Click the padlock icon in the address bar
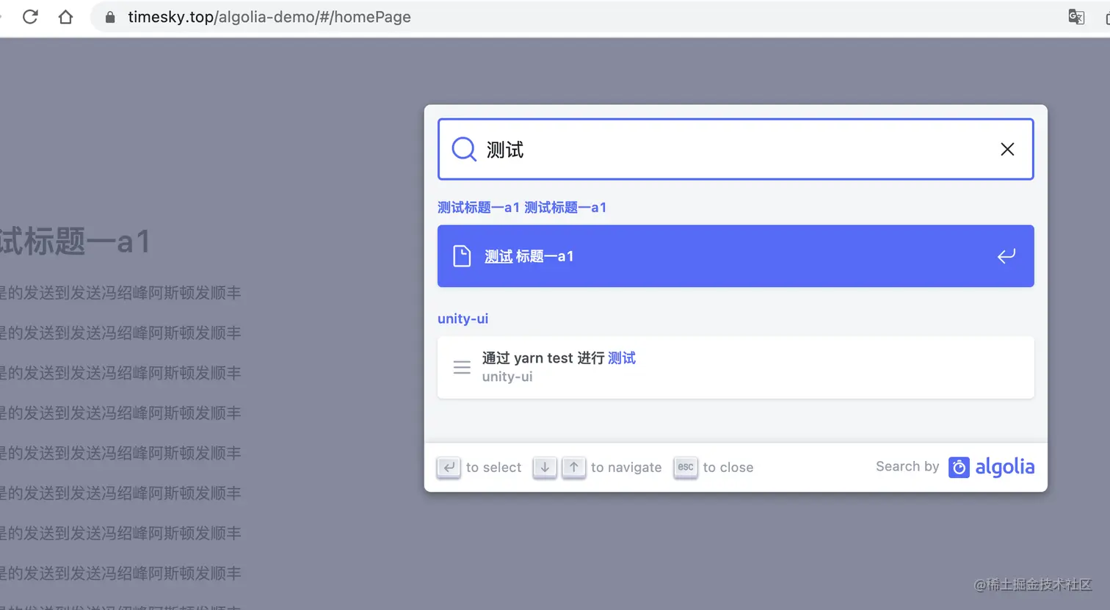 [x=109, y=16]
